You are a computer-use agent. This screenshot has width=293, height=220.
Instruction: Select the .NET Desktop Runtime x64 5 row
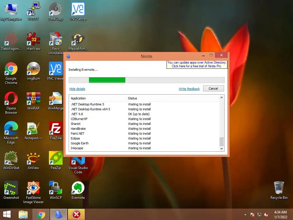[144, 109]
